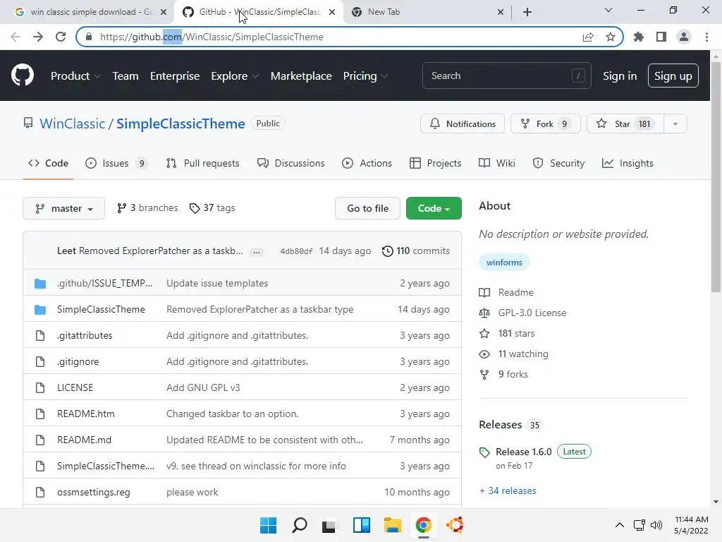This screenshot has height=542, width=722.
Task: Open the Discussions tab
Action: pos(290,163)
